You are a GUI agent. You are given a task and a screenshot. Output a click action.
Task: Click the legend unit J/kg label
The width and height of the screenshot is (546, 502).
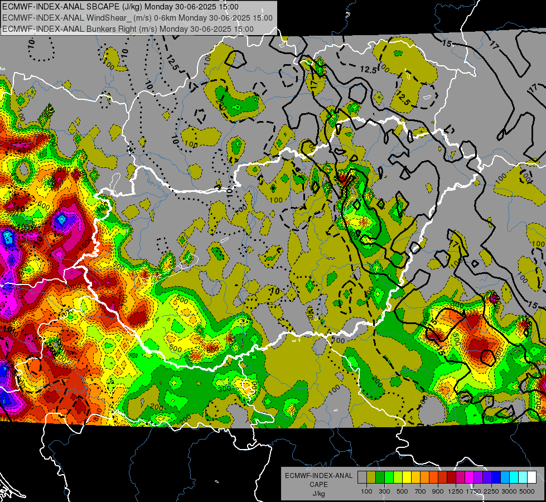tap(318, 494)
